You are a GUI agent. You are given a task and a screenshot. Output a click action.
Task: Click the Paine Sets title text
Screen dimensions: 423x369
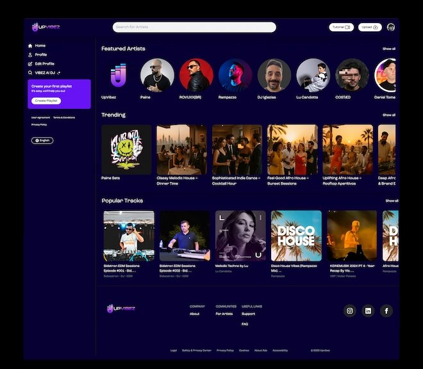[111, 178]
